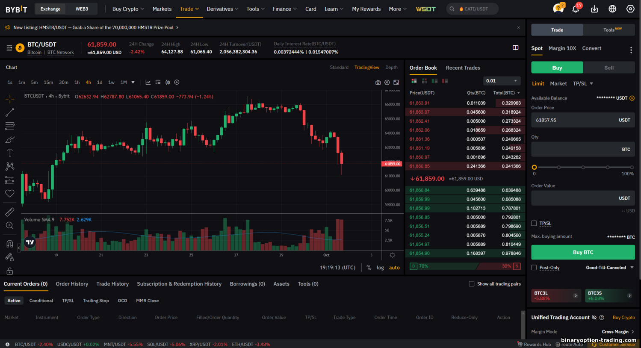Switch to the Recent Trades tab
This screenshot has height=348, width=641.
[x=463, y=68]
